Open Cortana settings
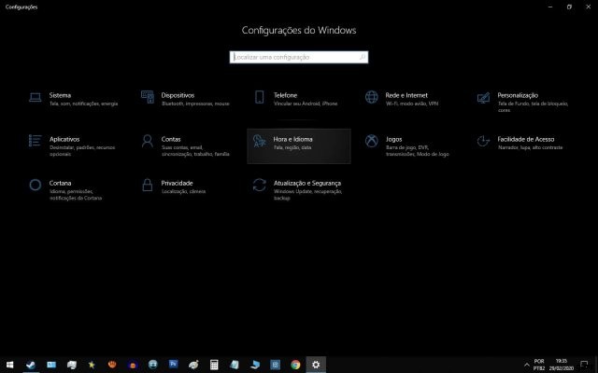The width and height of the screenshot is (598, 373). pyautogui.click(x=60, y=184)
